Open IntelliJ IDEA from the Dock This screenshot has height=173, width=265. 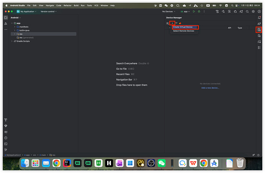click(67, 163)
